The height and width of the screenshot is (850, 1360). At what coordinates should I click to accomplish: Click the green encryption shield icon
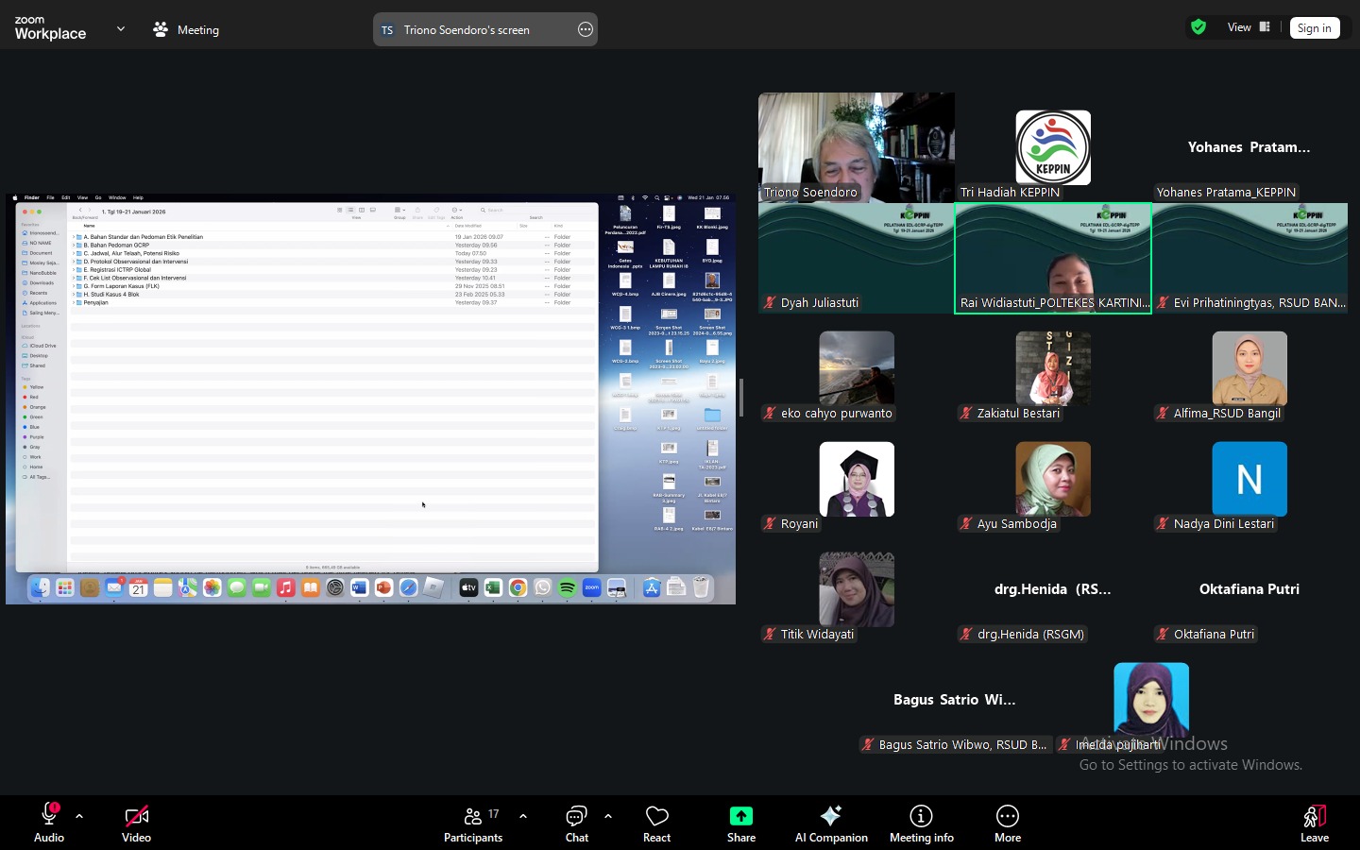(1198, 27)
